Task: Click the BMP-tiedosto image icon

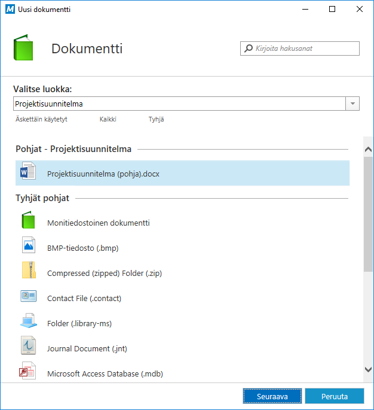Action: coord(28,247)
